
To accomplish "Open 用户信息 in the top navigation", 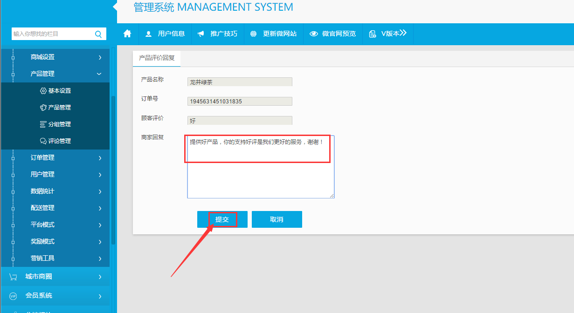I will [x=166, y=34].
